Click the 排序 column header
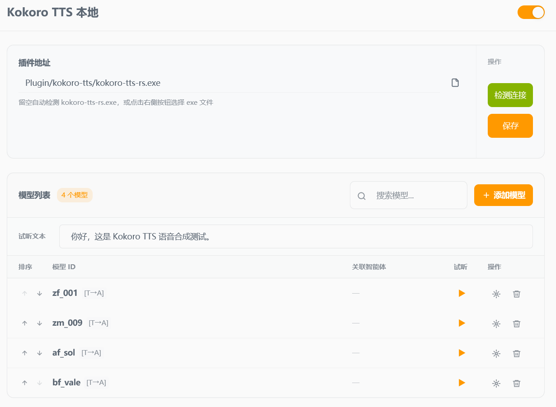Screen dimensions: 556x407 25,267
